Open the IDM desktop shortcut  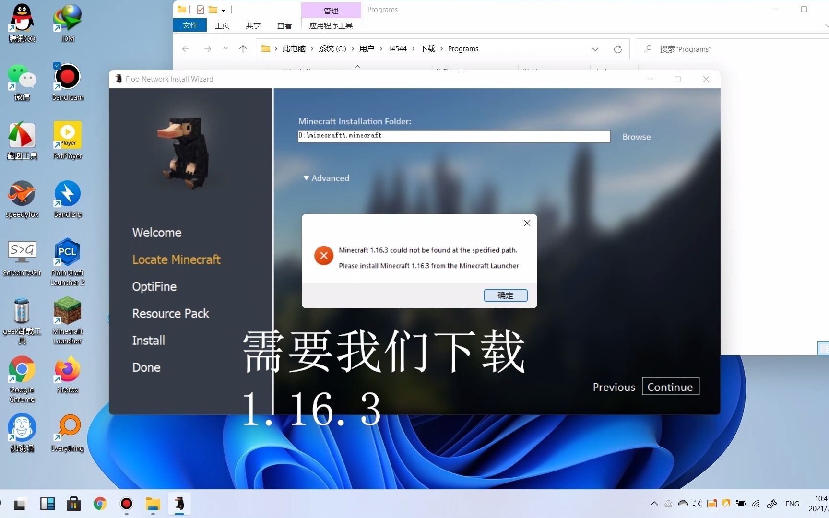[68, 23]
